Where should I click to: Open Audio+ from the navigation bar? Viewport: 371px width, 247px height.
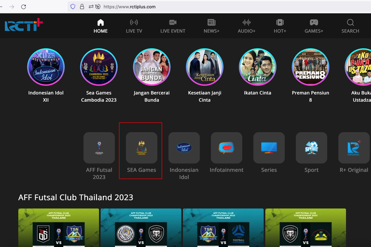coord(246,26)
